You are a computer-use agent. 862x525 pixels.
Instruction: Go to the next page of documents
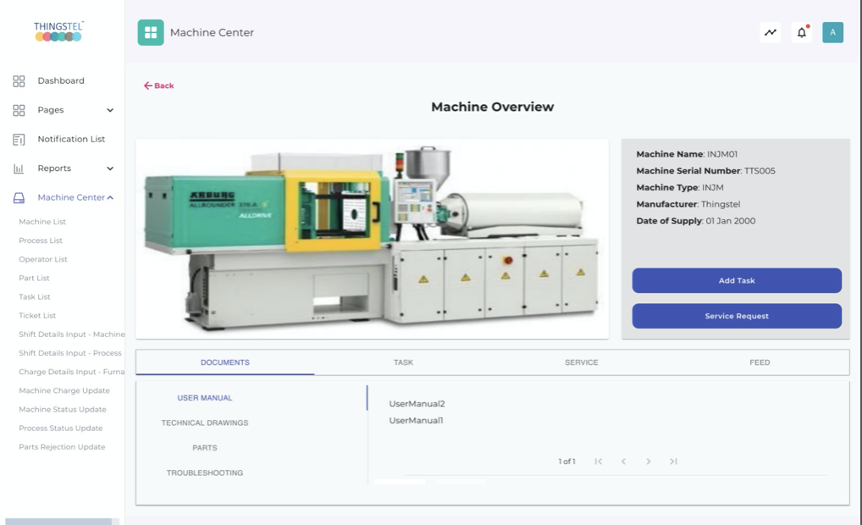648,461
